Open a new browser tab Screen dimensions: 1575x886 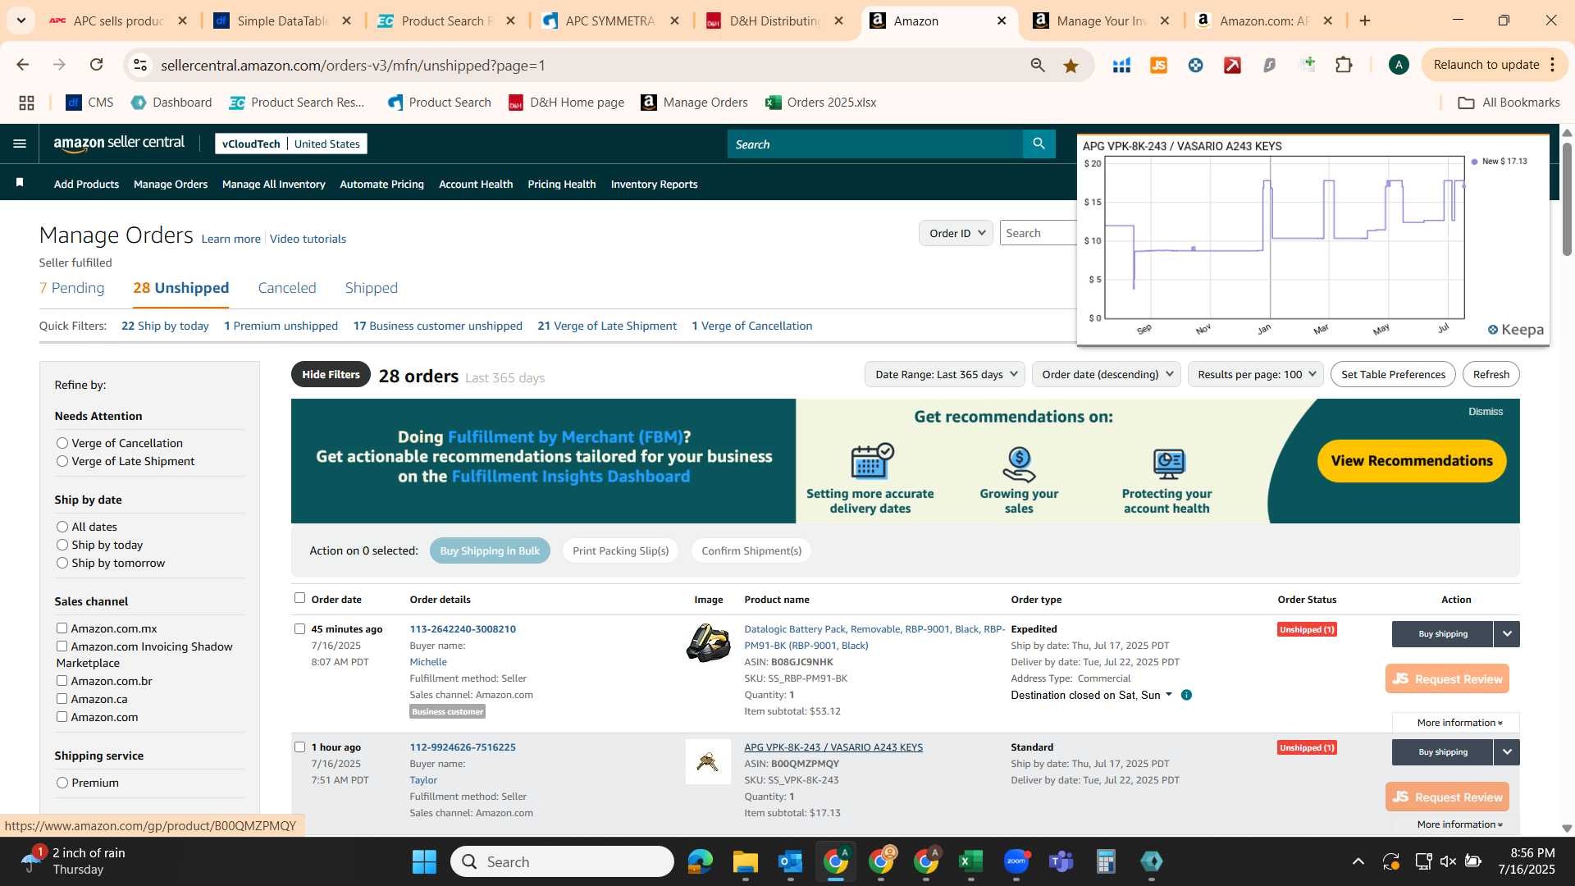pyautogui.click(x=1365, y=21)
